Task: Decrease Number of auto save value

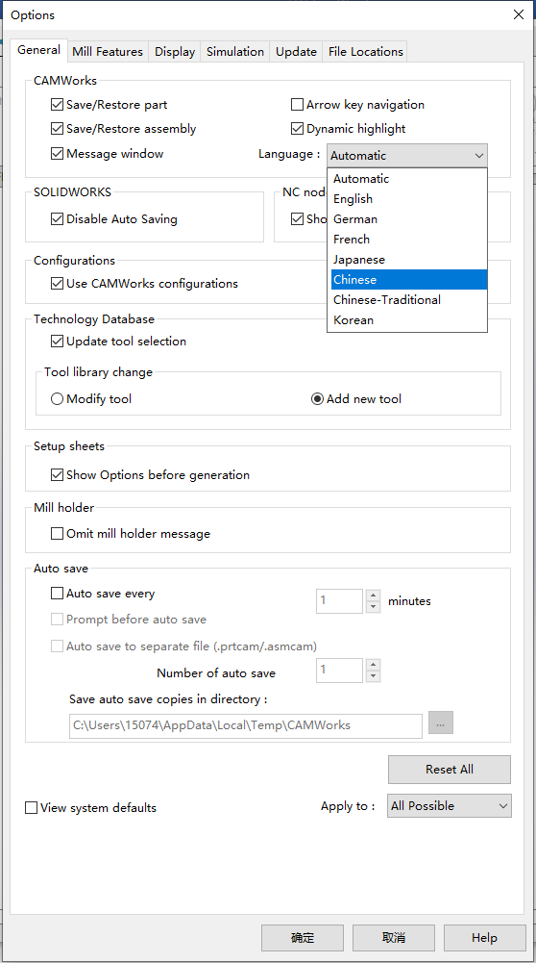Action: (x=373, y=675)
